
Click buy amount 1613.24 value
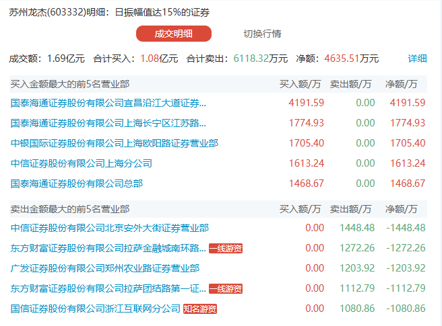click(307, 163)
